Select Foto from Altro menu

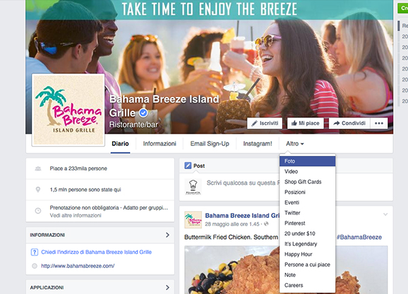click(307, 161)
